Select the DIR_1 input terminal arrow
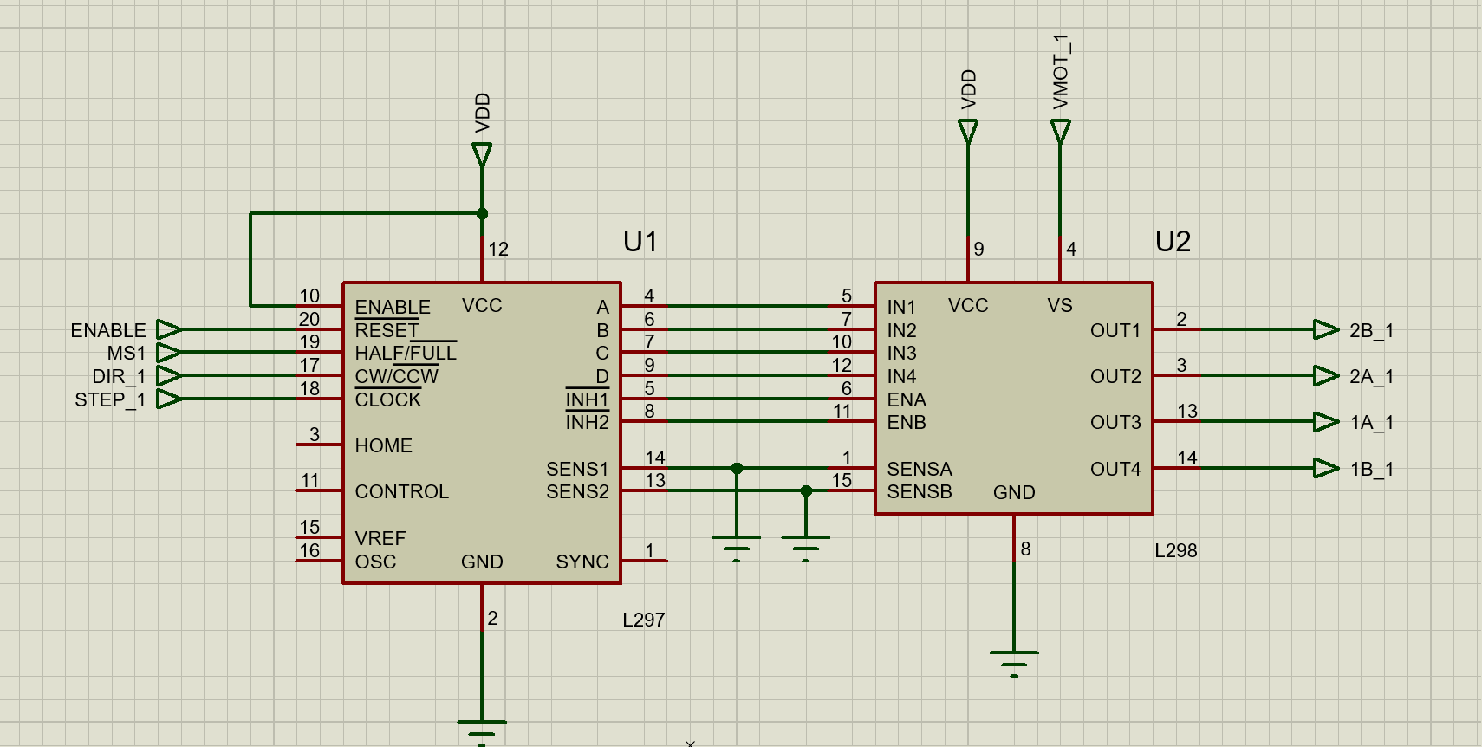 (x=169, y=375)
